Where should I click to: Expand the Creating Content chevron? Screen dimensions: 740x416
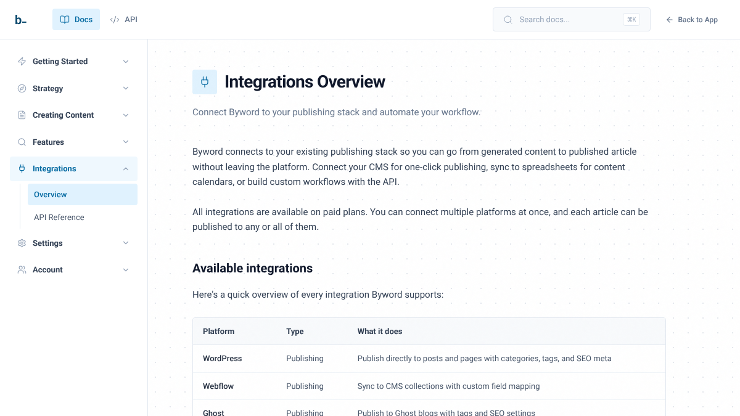(x=126, y=115)
